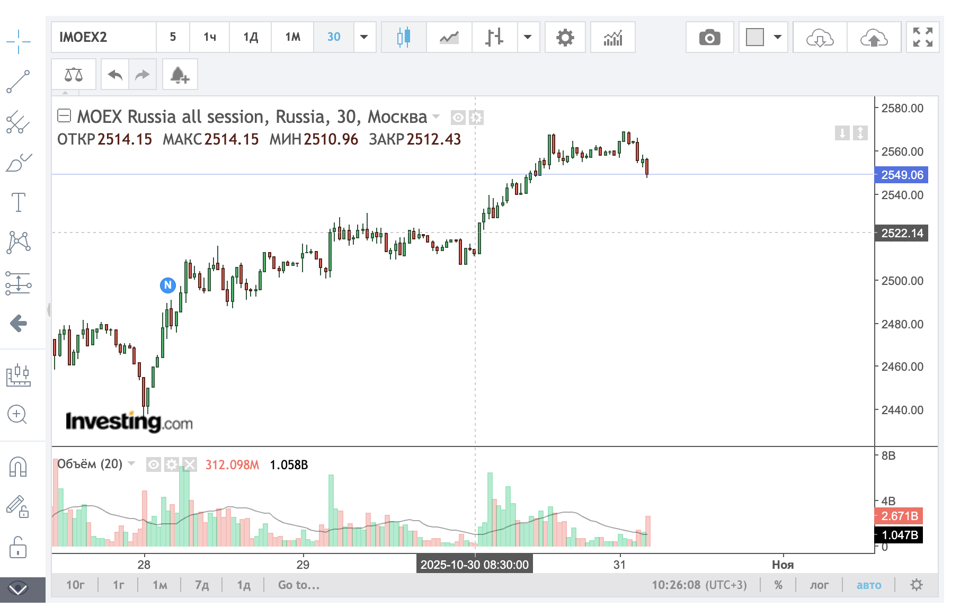Redo the chart action
The image size is (960, 608).
pos(142,75)
